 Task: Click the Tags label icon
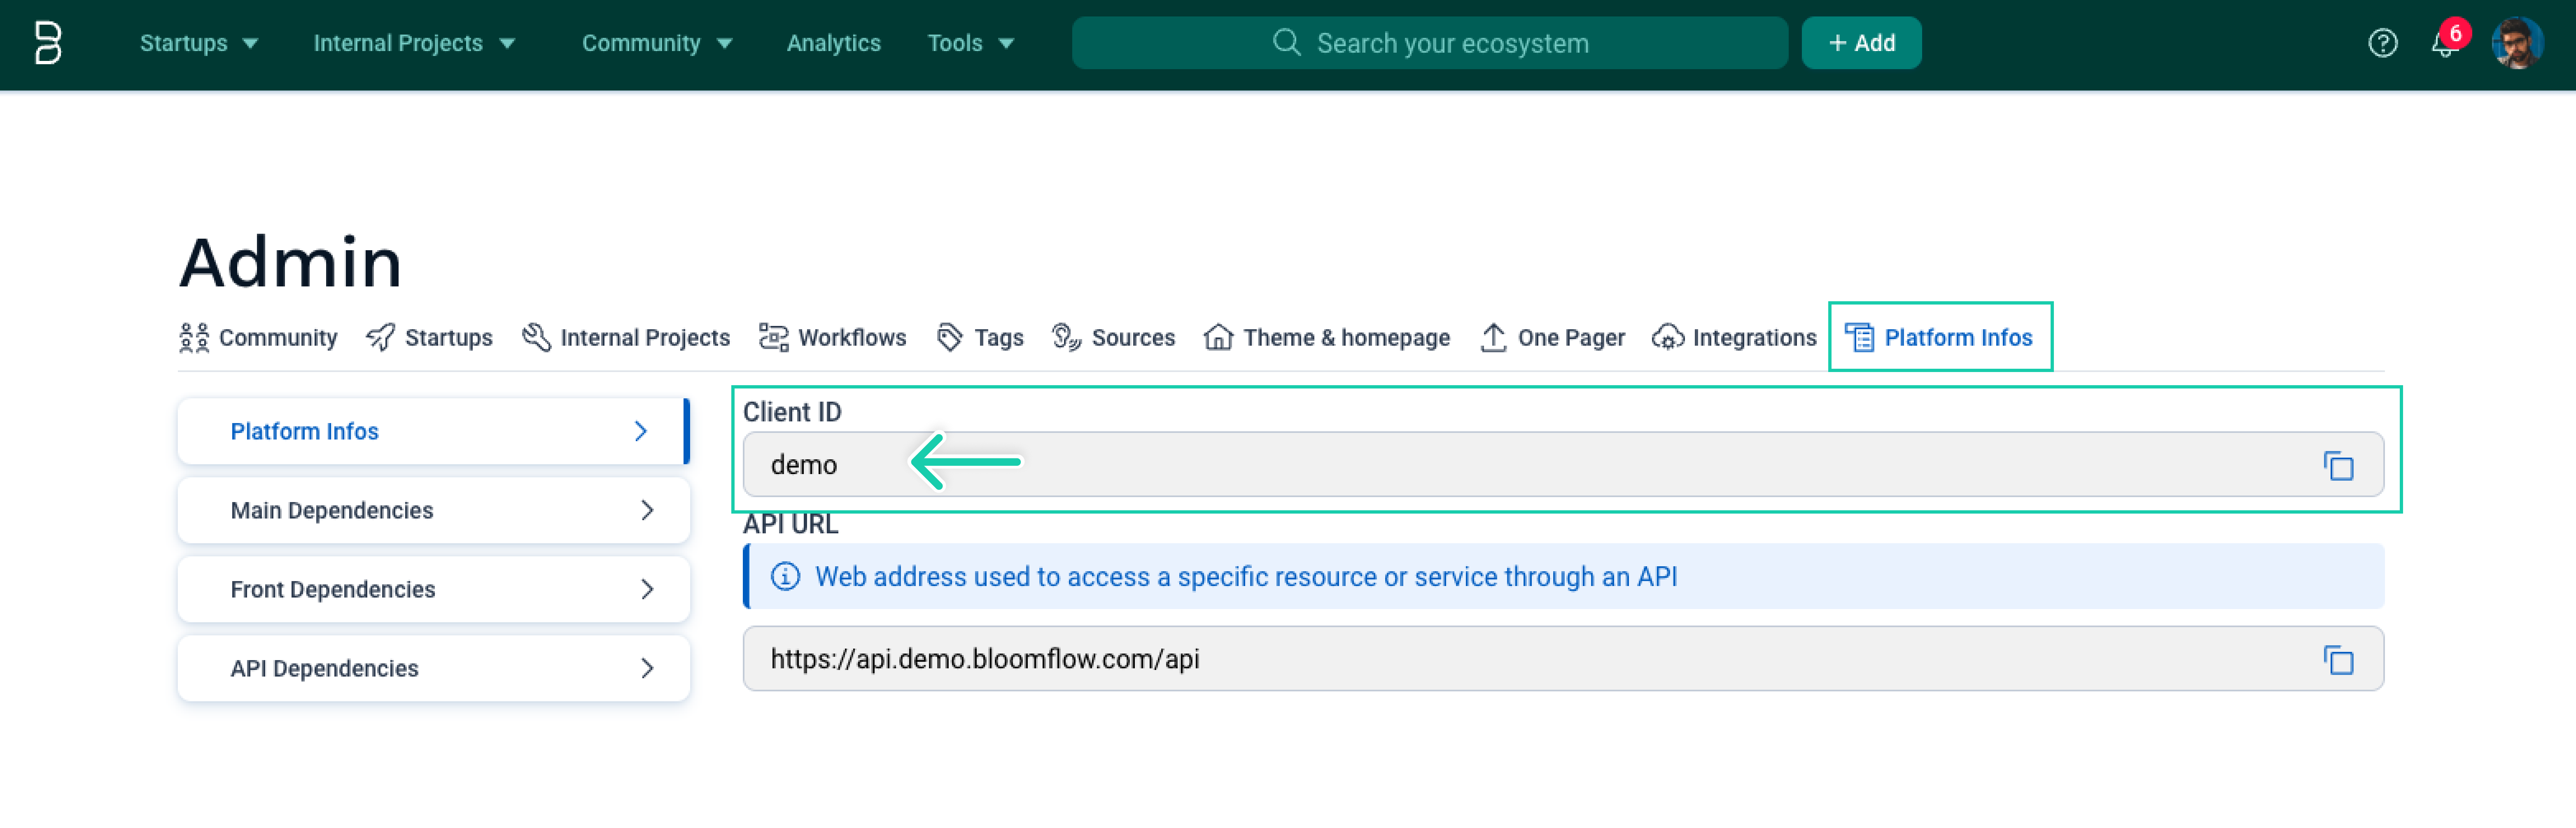pos(950,338)
